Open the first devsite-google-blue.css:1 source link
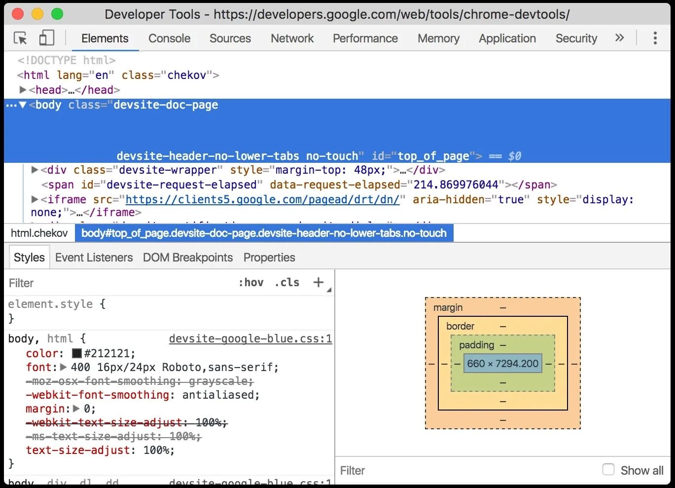The width and height of the screenshot is (675, 488). (250, 338)
